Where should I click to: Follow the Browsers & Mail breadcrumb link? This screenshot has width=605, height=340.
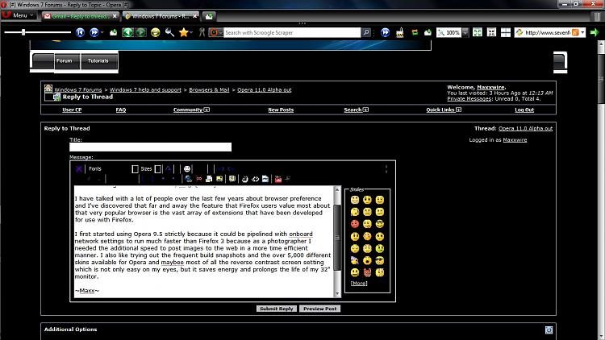click(x=209, y=89)
